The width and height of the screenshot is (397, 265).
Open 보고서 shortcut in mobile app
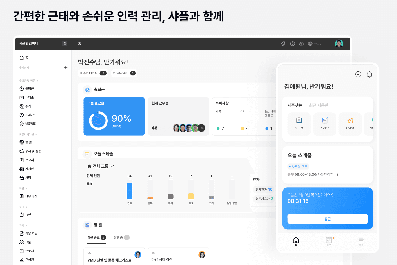pos(299,124)
